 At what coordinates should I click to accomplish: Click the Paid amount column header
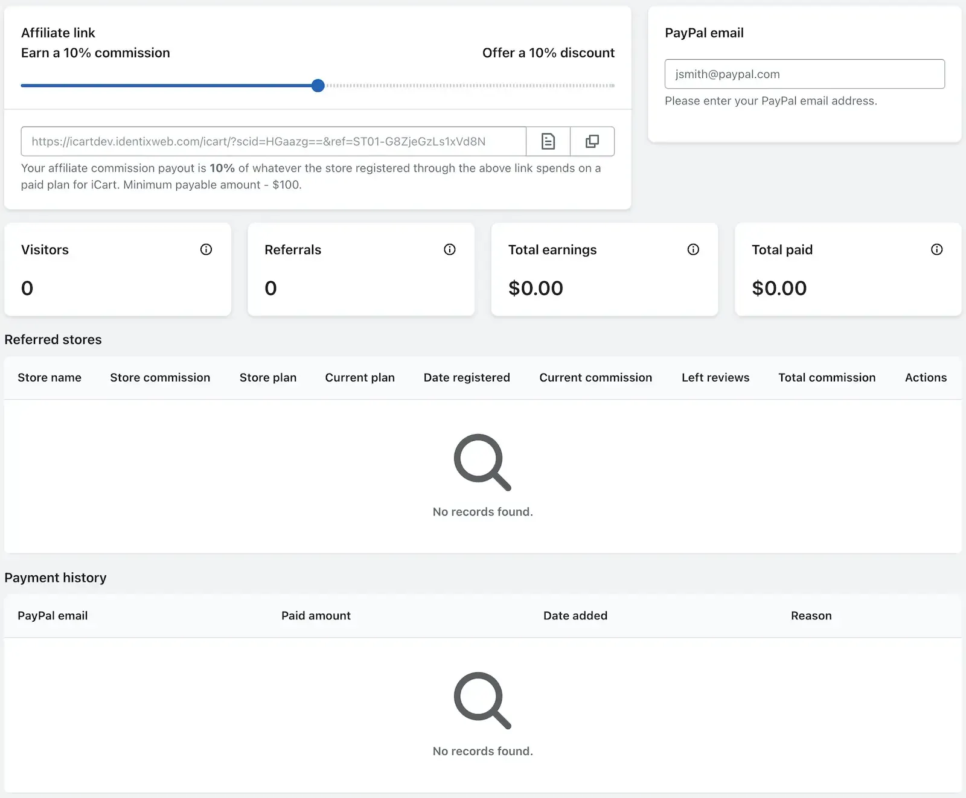[x=316, y=616]
